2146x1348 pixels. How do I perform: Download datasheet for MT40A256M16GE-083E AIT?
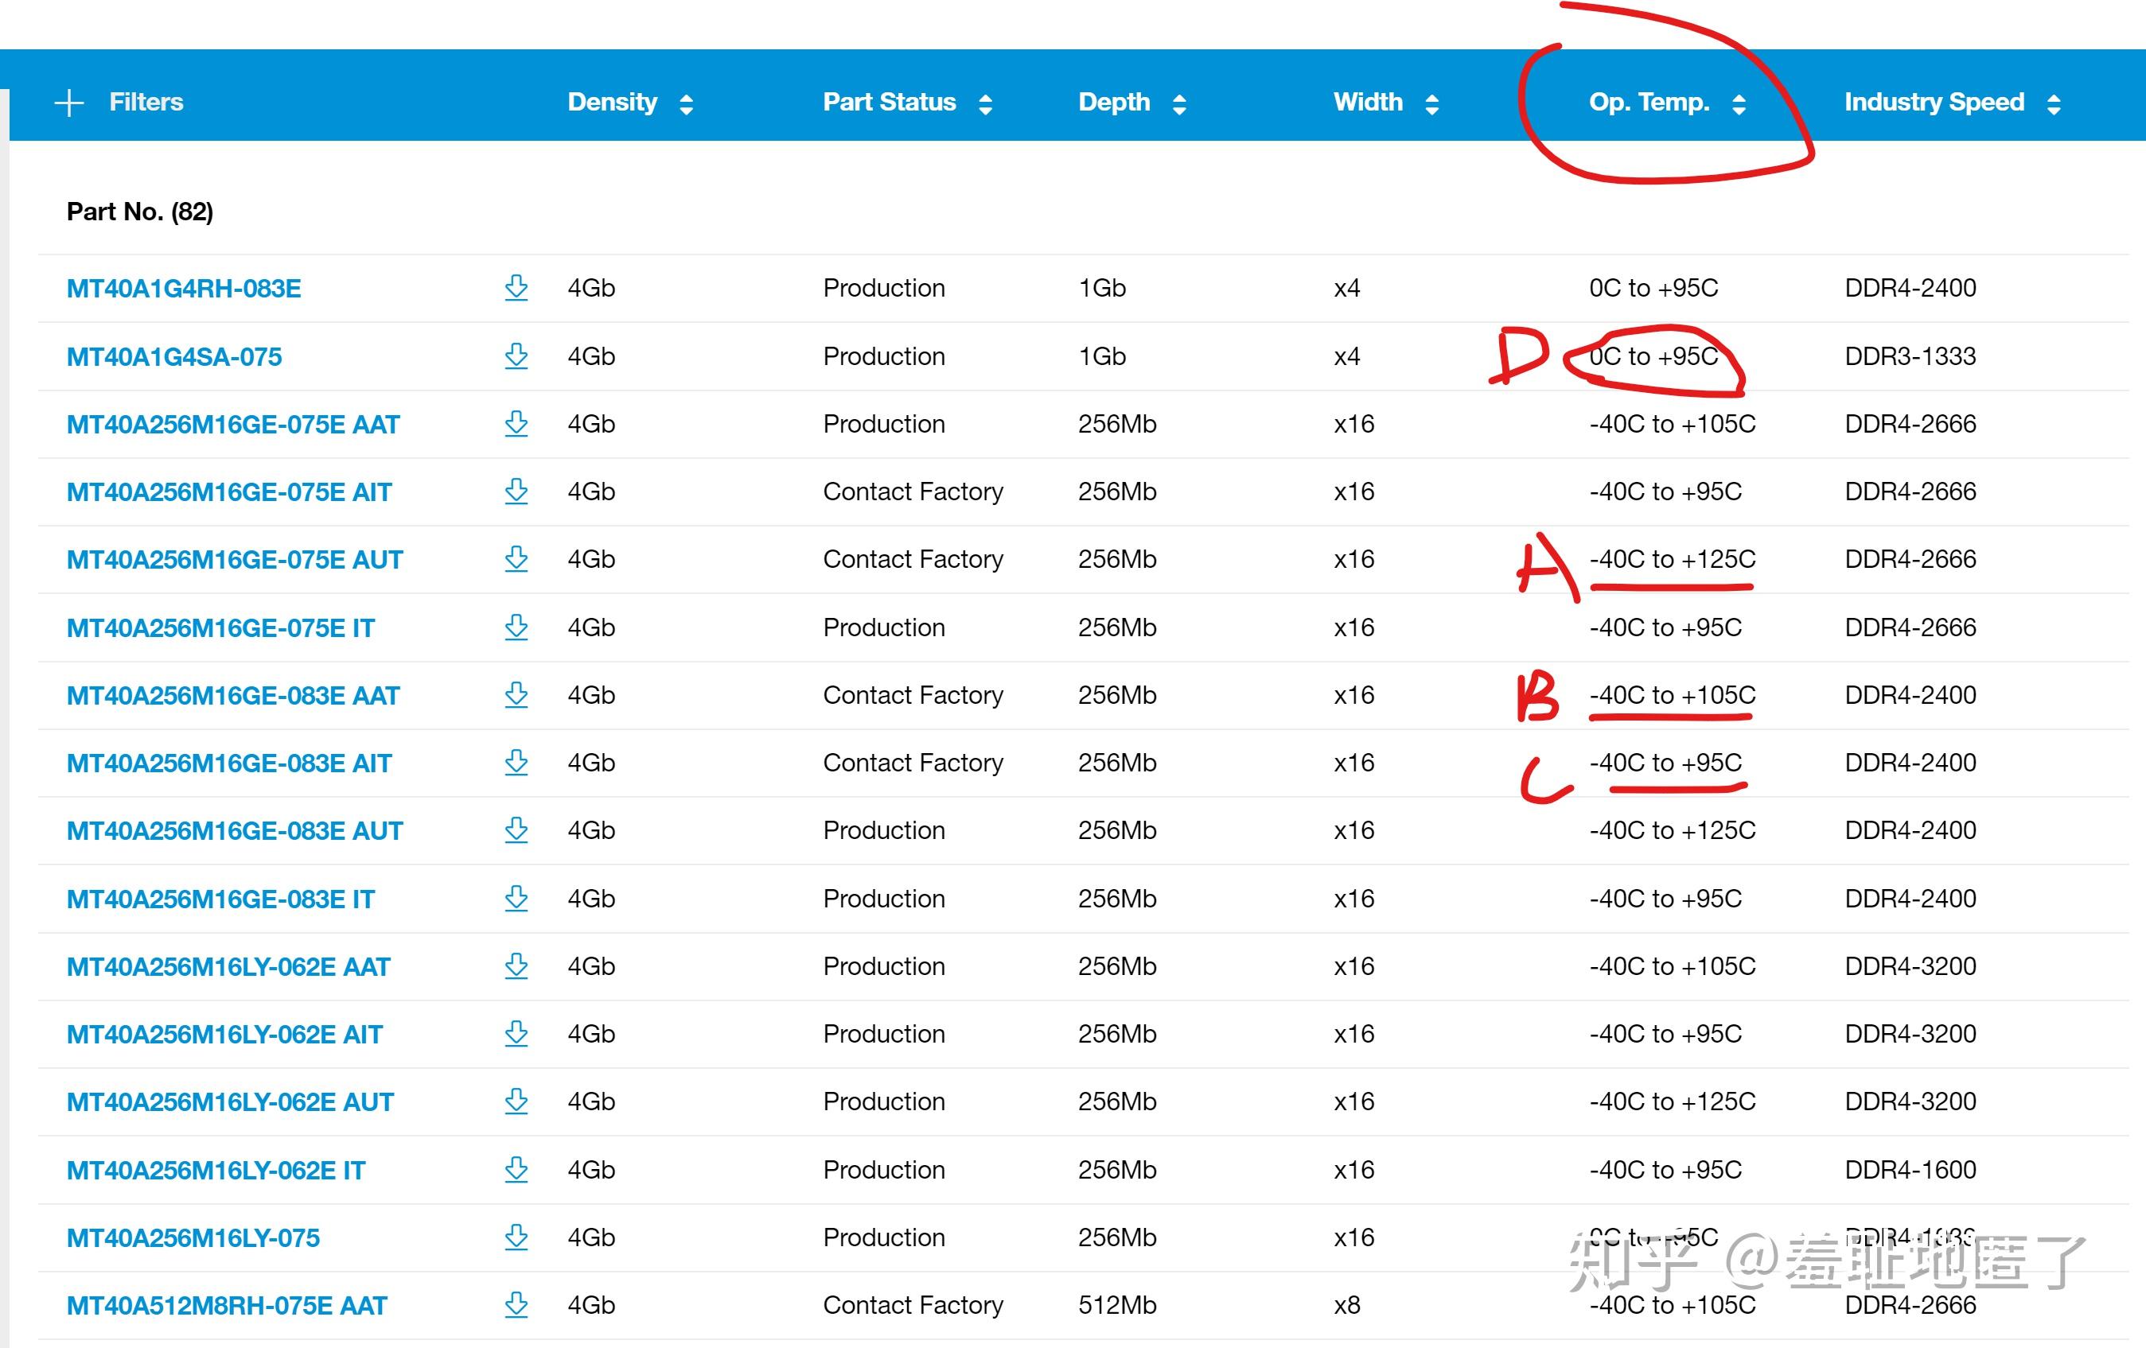point(516,763)
